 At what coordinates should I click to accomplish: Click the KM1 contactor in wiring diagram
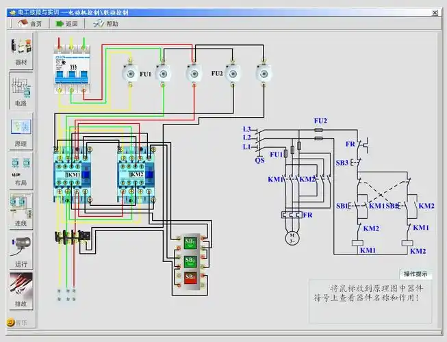[x=72, y=175]
